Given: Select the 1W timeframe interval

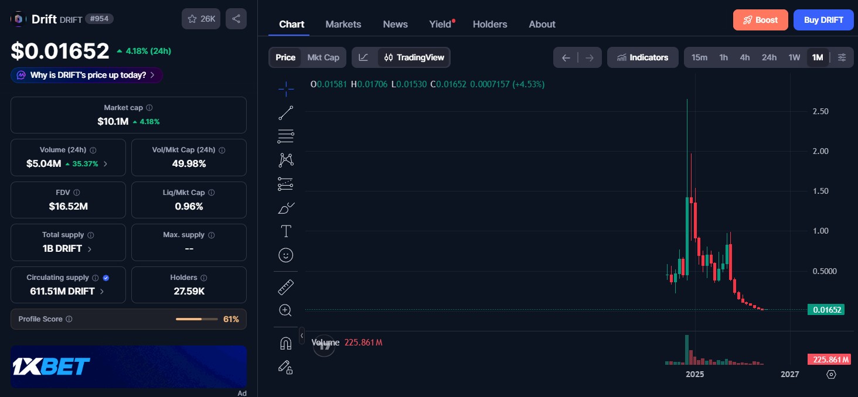Looking at the screenshot, I should [x=794, y=57].
